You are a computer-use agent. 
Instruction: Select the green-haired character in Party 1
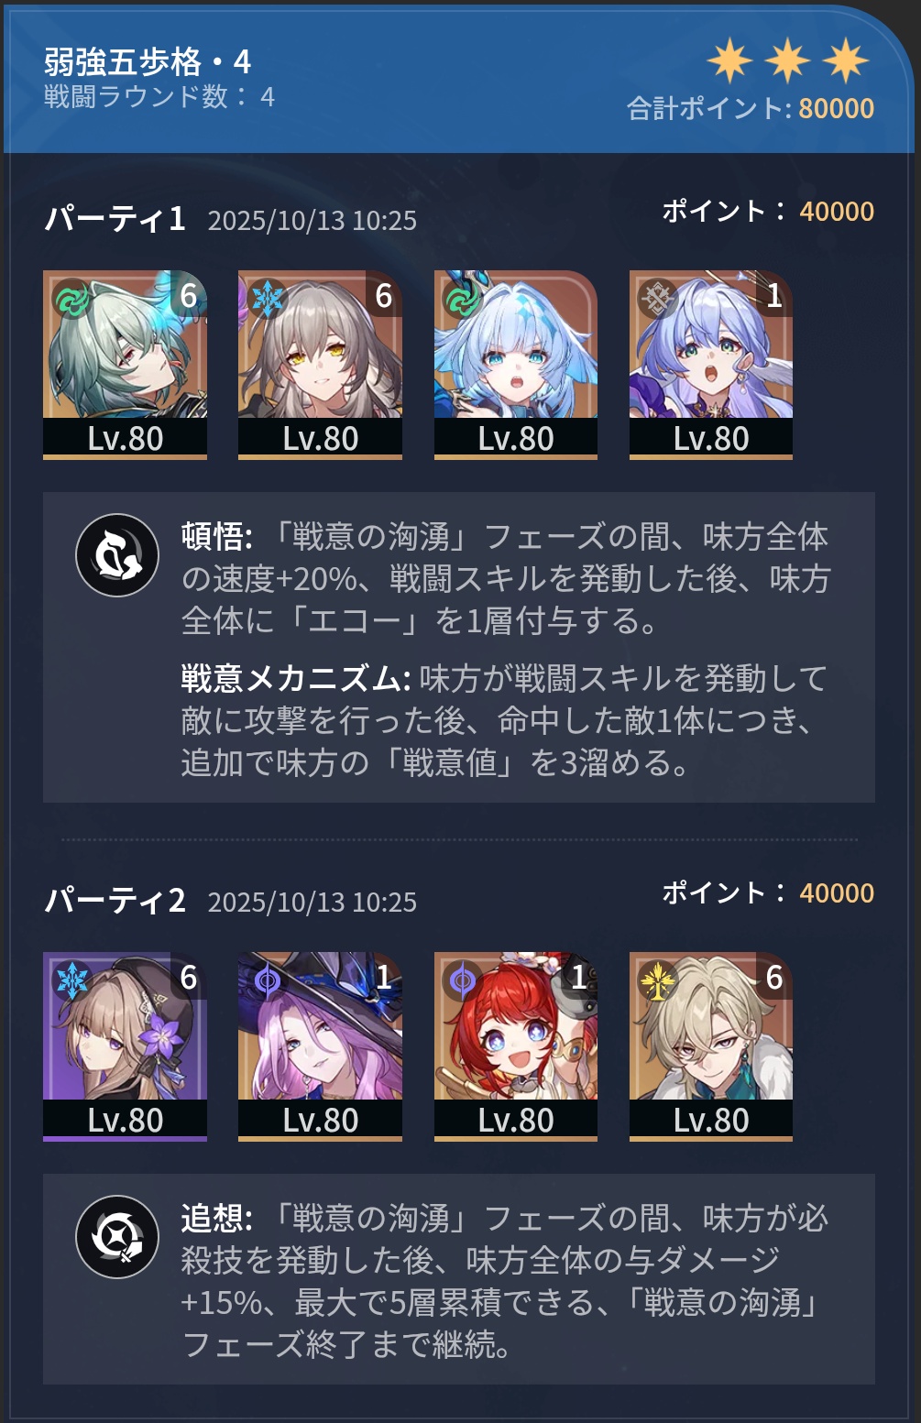coord(125,365)
